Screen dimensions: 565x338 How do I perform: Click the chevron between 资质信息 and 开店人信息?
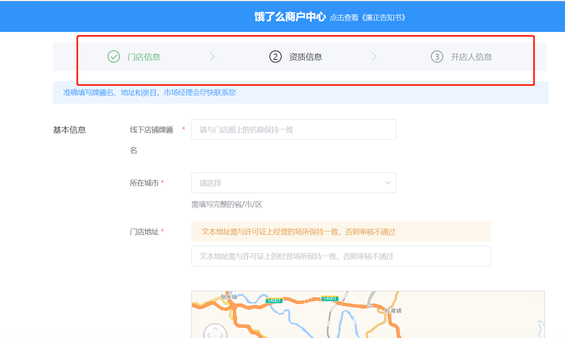(x=374, y=57)
